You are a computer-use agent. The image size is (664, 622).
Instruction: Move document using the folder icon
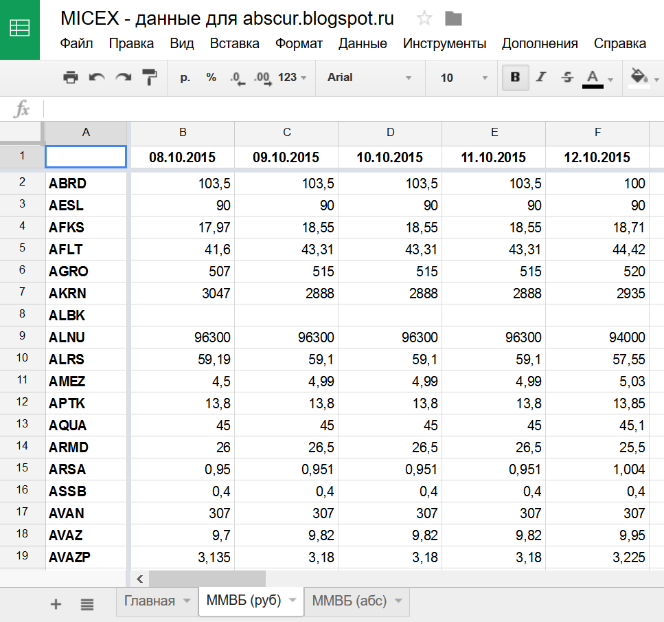453,19
